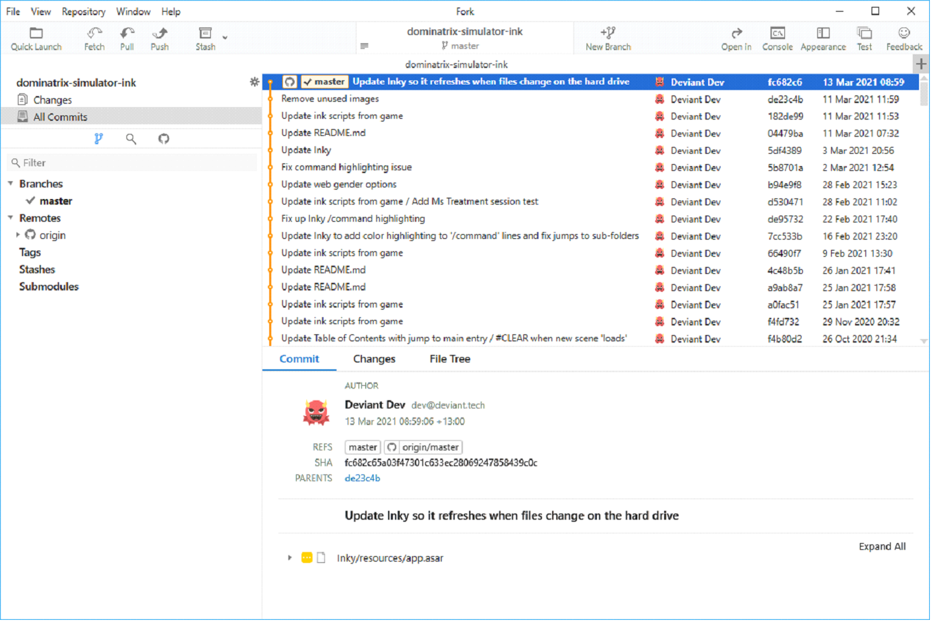
Task: Collapse the Remotes section
Action: point(10,218)
